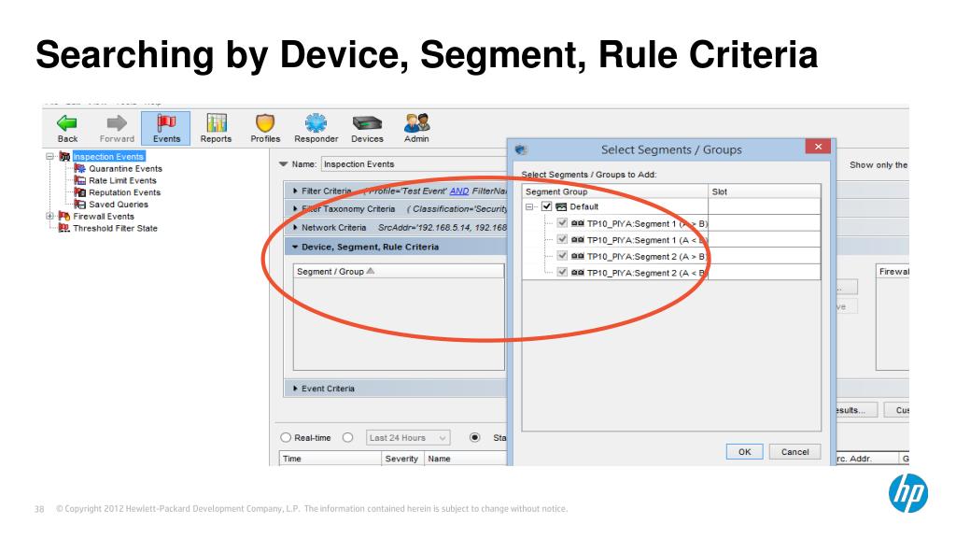This screenshot has height=538, width=956.
Task: Expand the Filter Taxonomy Criteria section
Action: [296, 208]
